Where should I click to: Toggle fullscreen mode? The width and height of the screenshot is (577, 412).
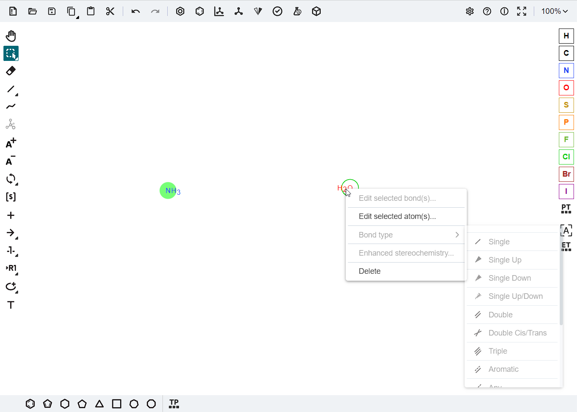pyautogui.click(x=522, y=12)
